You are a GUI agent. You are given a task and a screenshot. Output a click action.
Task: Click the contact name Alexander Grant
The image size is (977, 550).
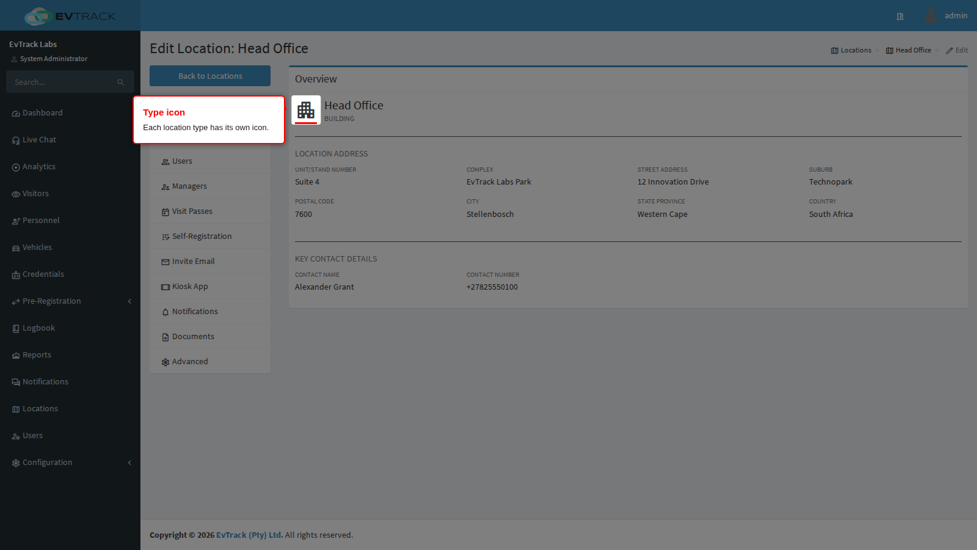[x=324, y=287]
